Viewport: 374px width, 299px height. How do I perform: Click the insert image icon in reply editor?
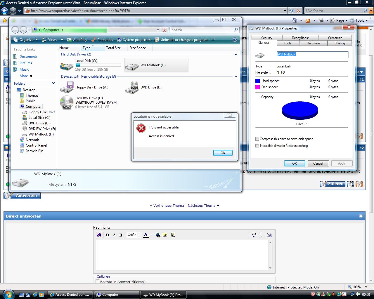[x=165, y=235]
